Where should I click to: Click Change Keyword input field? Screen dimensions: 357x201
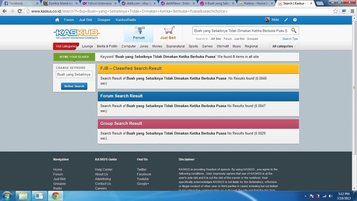point(74,75)
